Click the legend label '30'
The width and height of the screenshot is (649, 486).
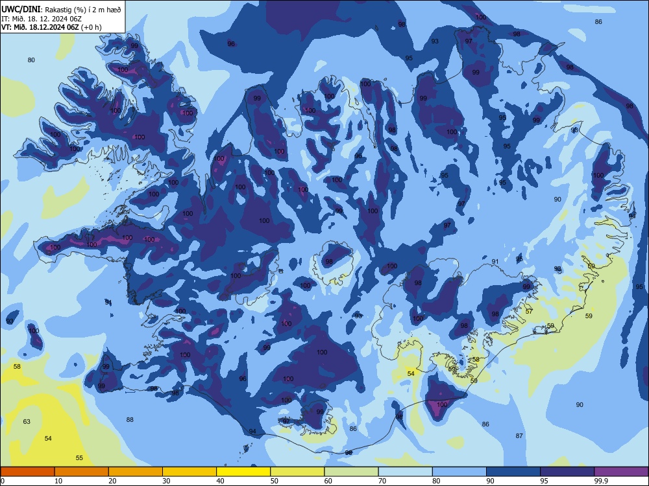pos(166,481)
